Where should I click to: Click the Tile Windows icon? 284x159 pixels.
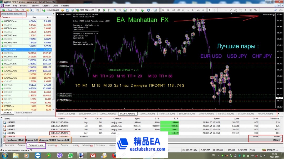pyautogui.click(x=125, y=10)
